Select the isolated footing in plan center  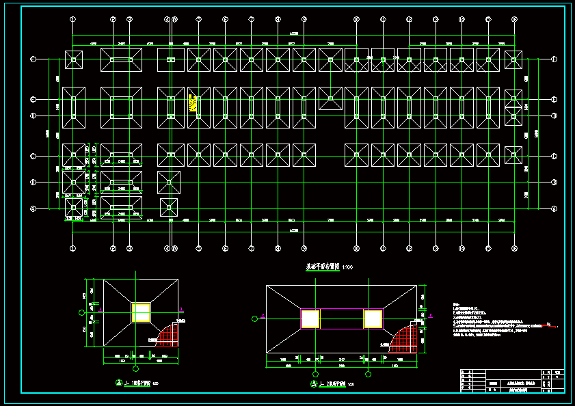click(330, 98)
